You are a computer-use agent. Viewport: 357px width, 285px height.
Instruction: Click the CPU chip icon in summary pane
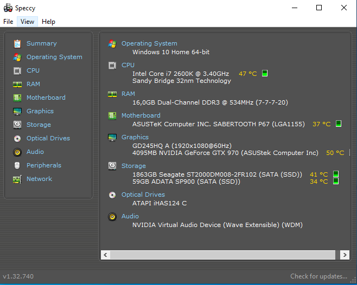(x=112, y=66)
